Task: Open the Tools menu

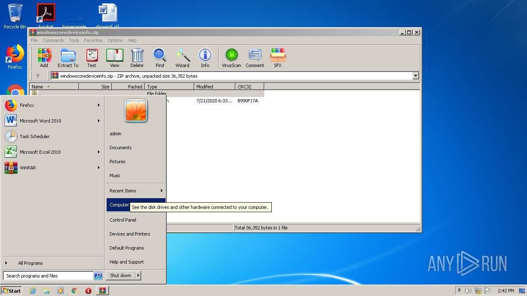Action: pyautogui.click(x=74, y=40)
